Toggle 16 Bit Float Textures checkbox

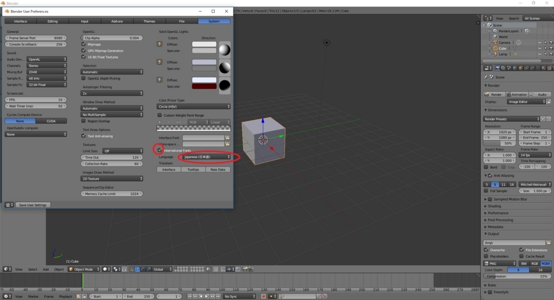click(x=83, y=57)
